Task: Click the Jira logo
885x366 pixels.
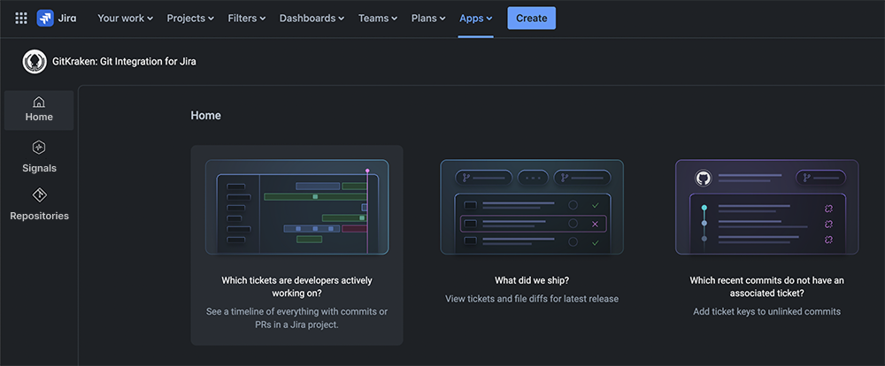Action: [x=57, y=18]
